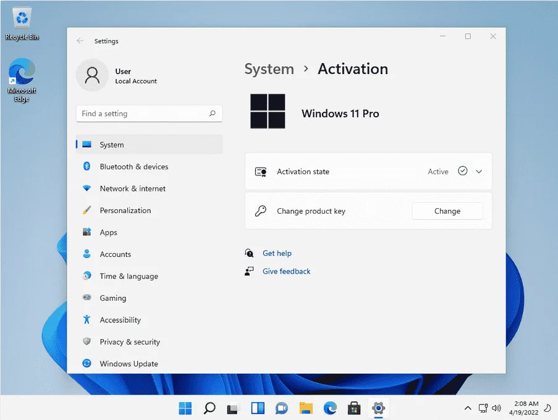
Task: Click the back arrow in Settings
Action: [80, 41]
